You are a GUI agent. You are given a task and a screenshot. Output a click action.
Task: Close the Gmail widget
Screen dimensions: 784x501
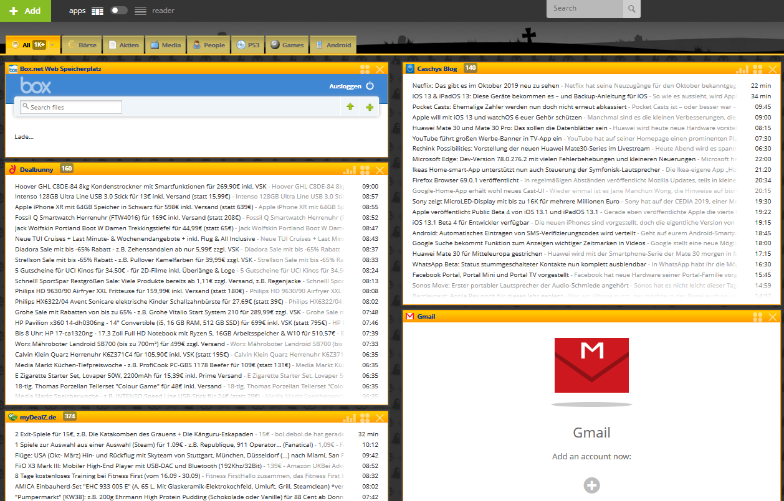773,317
